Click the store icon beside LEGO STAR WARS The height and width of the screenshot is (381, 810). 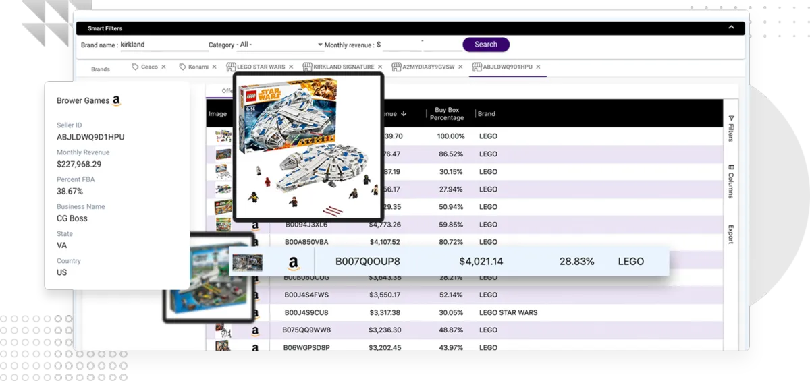231,67
